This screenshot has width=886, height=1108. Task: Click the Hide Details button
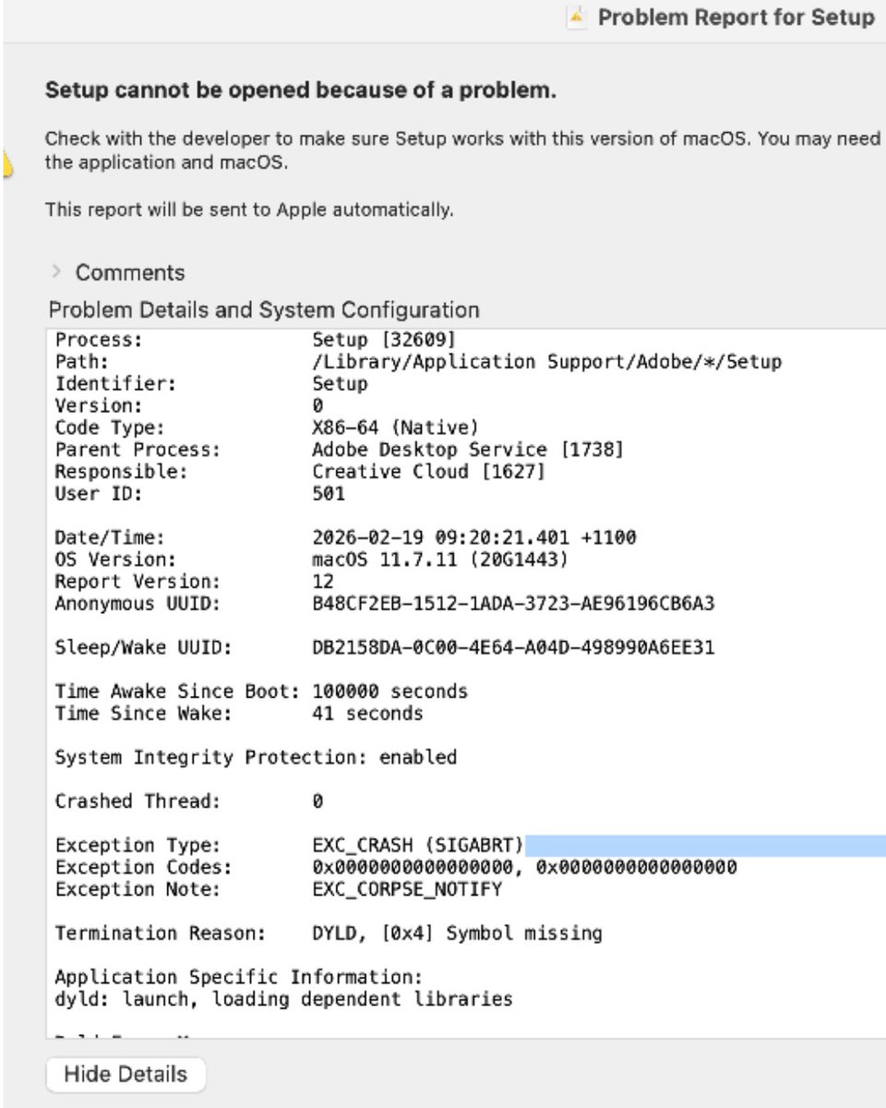(126, 1075)
